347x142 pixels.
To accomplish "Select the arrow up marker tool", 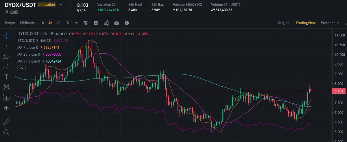I will tap(6, 108).
